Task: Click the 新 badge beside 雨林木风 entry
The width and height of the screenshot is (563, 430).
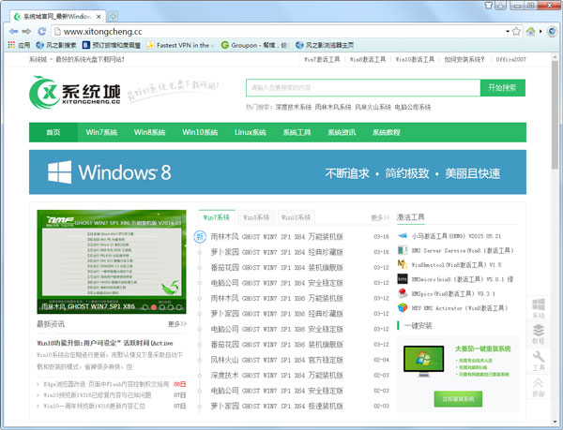Action: coord(200,236)
